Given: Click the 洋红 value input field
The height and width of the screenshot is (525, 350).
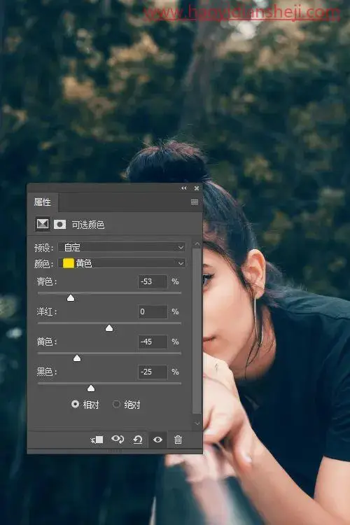Looking at the screenshot, I should click(153, 311).
